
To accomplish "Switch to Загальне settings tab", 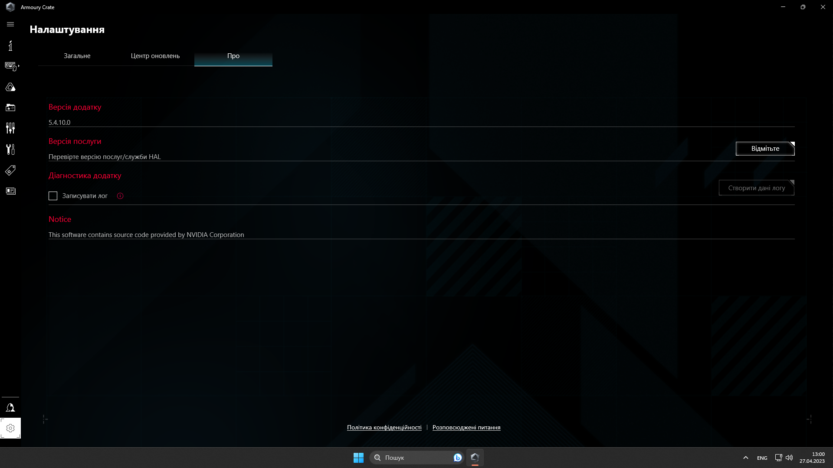I will pyautogui.click(x=77, y=55).
